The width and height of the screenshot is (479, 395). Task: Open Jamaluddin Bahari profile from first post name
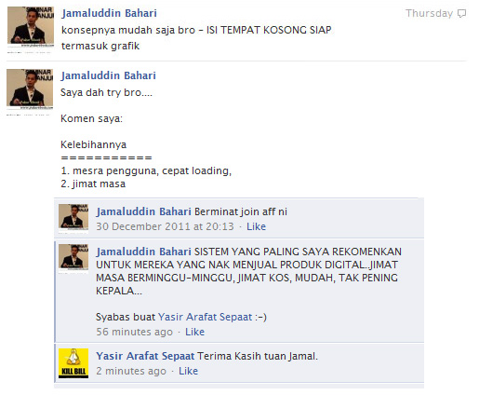109,13
